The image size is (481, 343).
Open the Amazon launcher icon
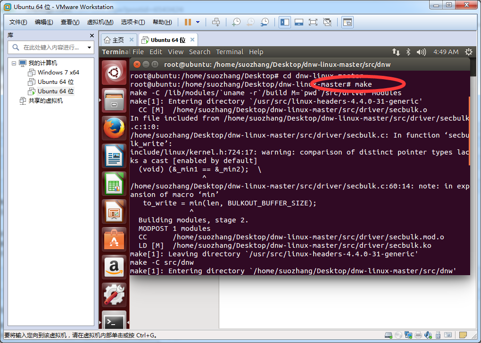coord(114,267)
